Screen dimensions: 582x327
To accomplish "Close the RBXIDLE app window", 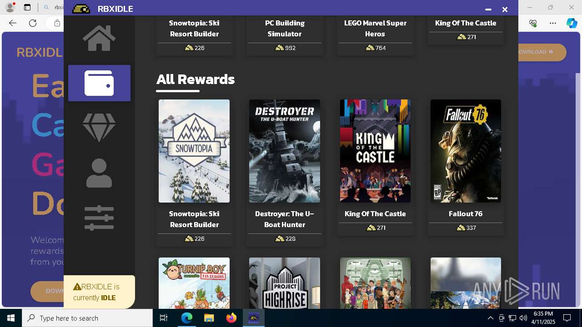I will (505, 9).
